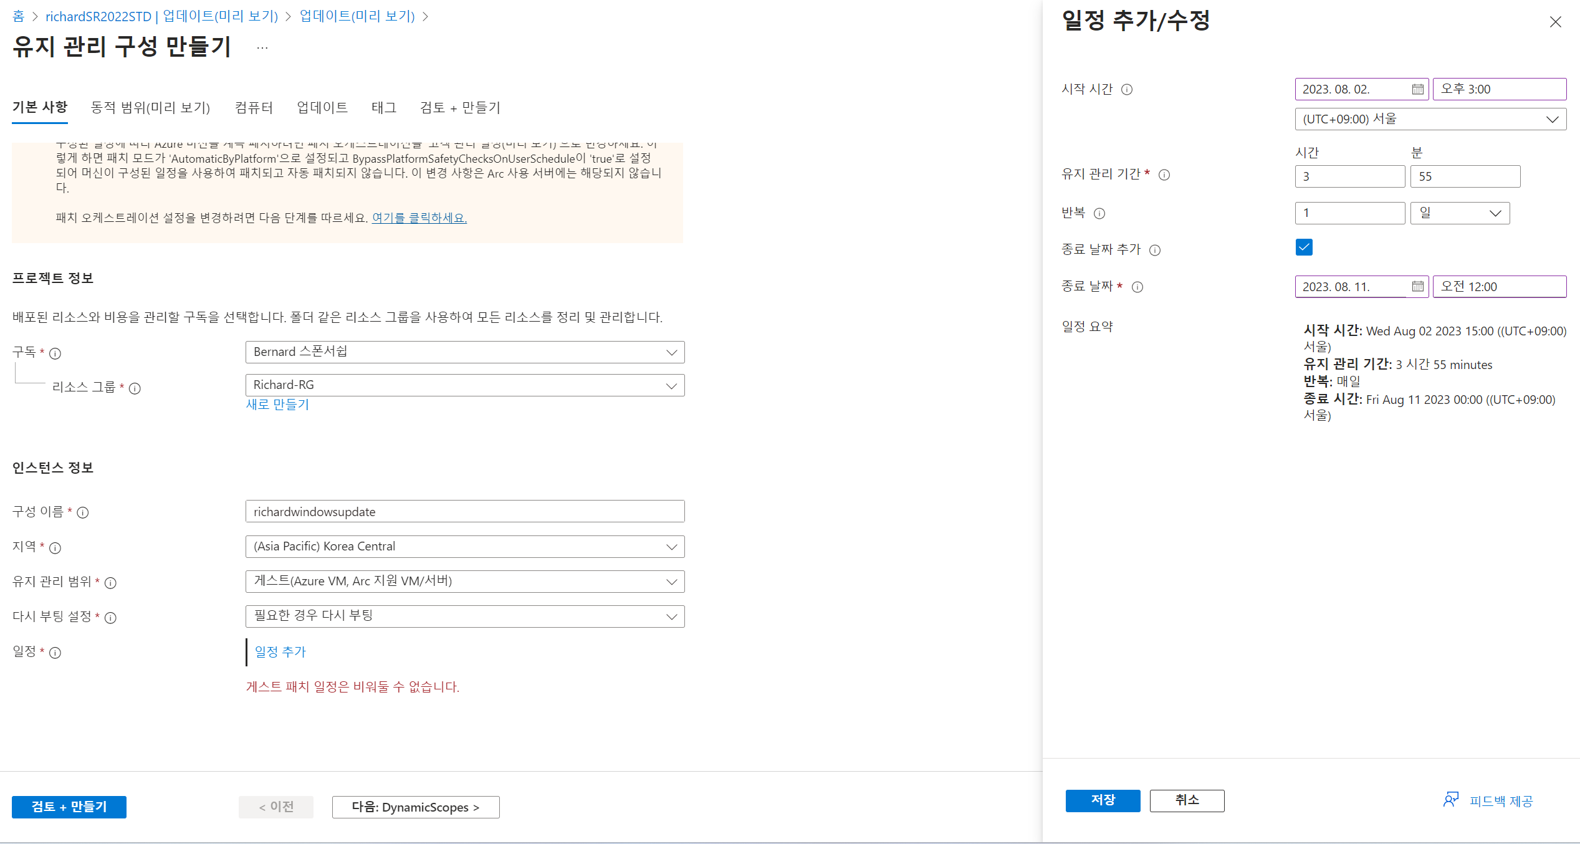Click the 일정 추가 link
Screen dimensions: 1580x844
[x=280, y=652]
